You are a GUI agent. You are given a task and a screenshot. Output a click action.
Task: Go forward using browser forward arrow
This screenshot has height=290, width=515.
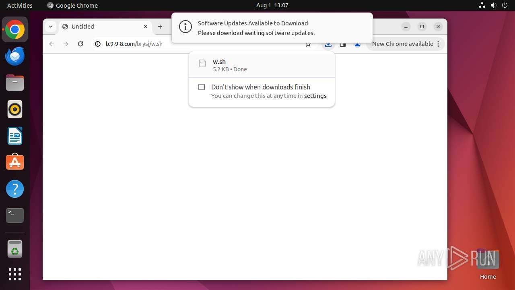point(66,44)
